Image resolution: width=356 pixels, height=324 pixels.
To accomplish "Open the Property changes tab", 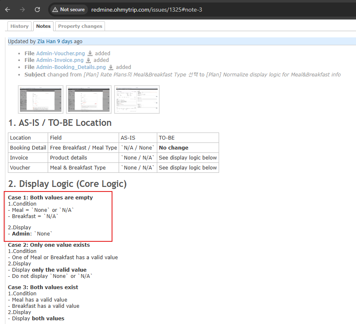I will click(80, 26).
